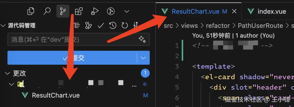Show more activity bar views chevron
This screenshot has height=107, width=294.
127,11
